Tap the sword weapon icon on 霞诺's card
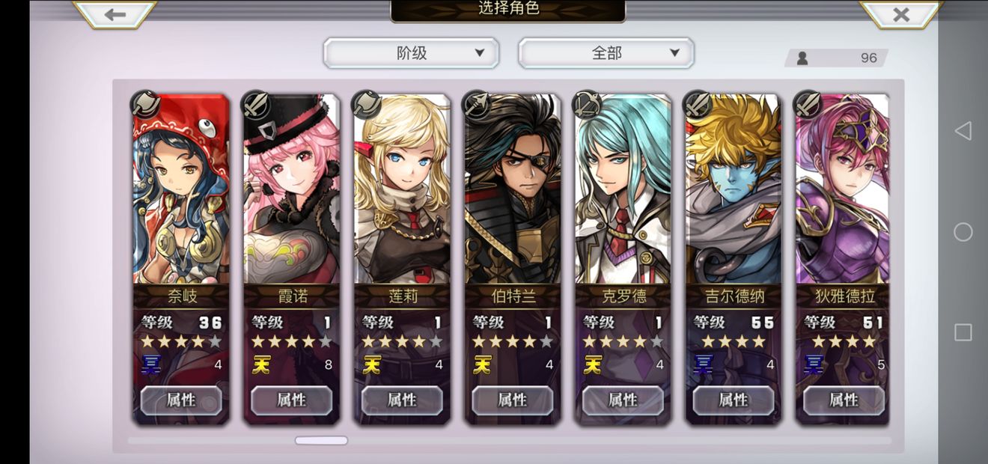 click(x=255, y=104)
